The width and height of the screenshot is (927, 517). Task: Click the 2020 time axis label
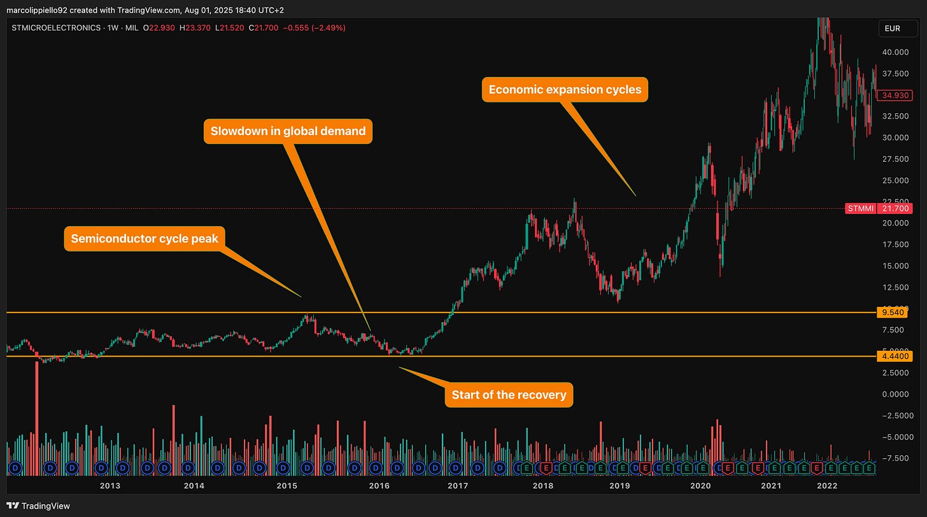click(x=700, y=486)
